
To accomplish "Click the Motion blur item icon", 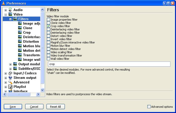I will point(20,46).
